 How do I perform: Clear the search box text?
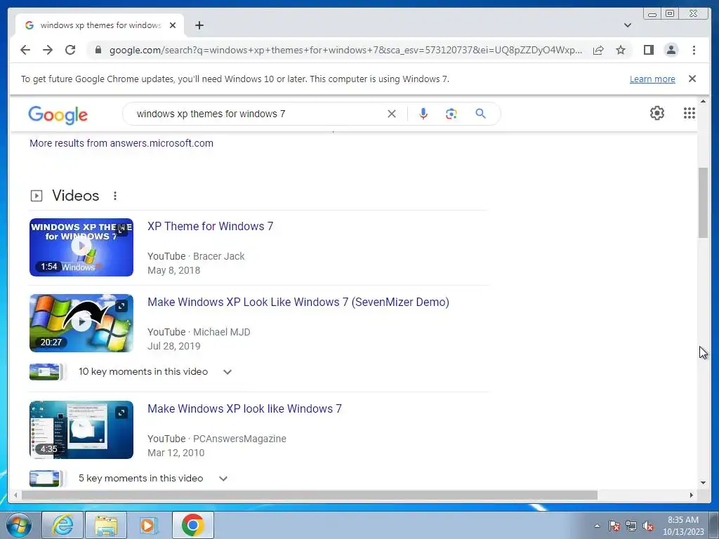pyautogui.click(x=392, y=114)
